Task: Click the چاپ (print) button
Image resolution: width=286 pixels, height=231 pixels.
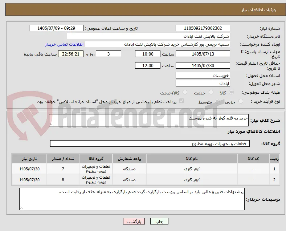Action: coord(159,221)
